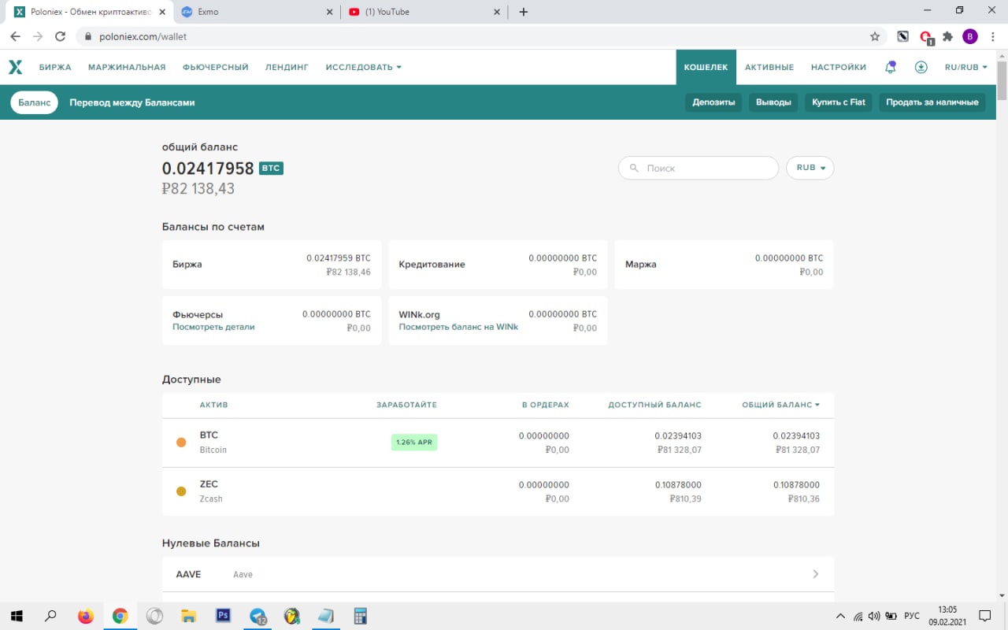Click the Купить с Fiat button
Screen dimensions: 1008x630
pyautogui.click(x=839, y=102)
